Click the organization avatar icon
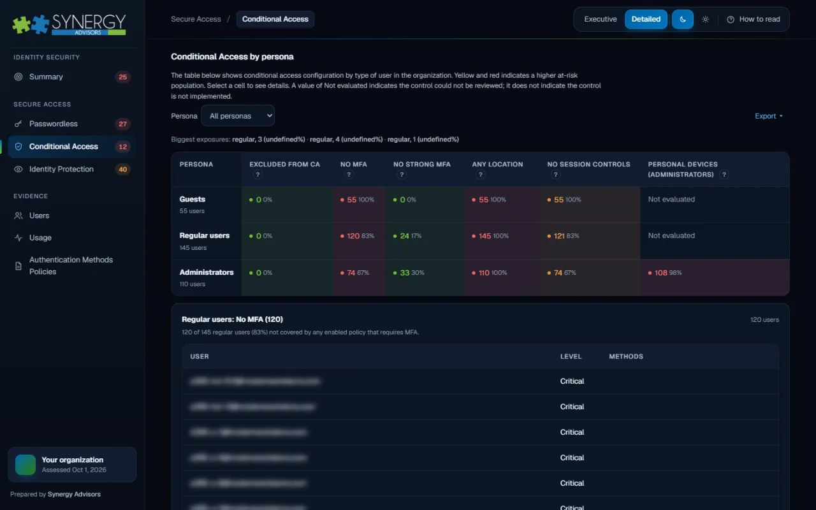 (x=25, y=465)
